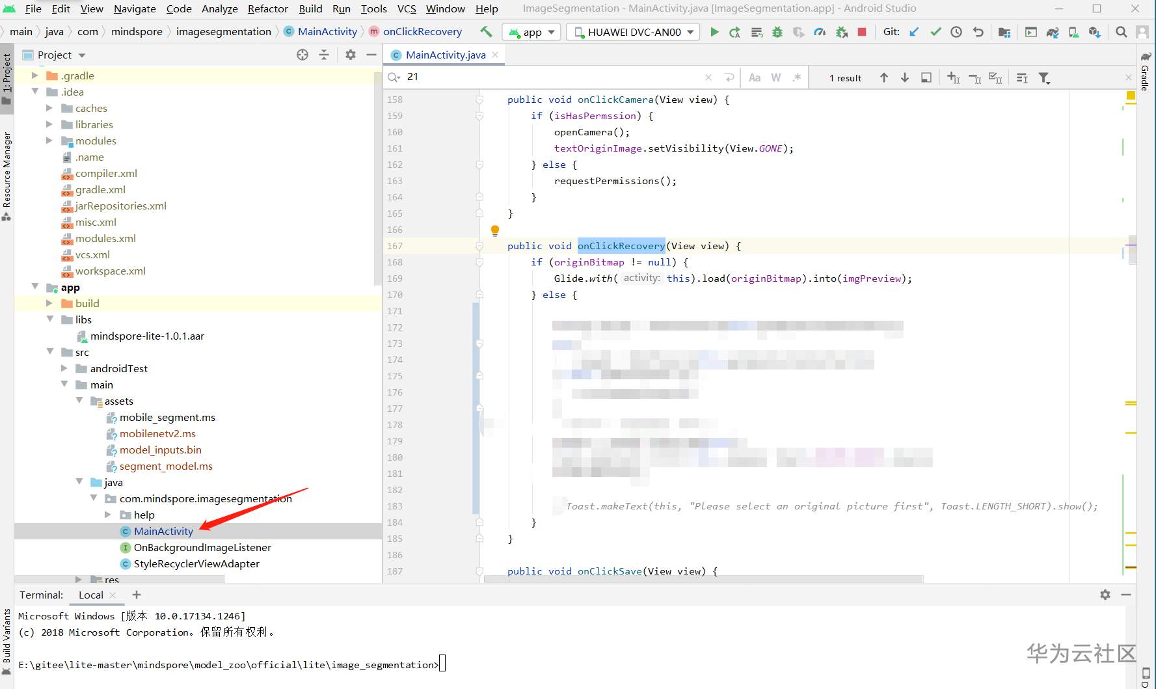Collapse the .idea folder

click(35, 92)
